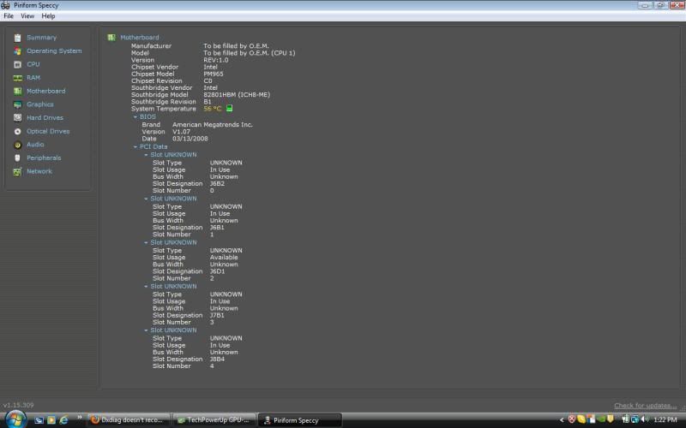Screen dimensions: 686x428
Task: Select the Audio speaker icon in sidebar
Action: [17, 145]
